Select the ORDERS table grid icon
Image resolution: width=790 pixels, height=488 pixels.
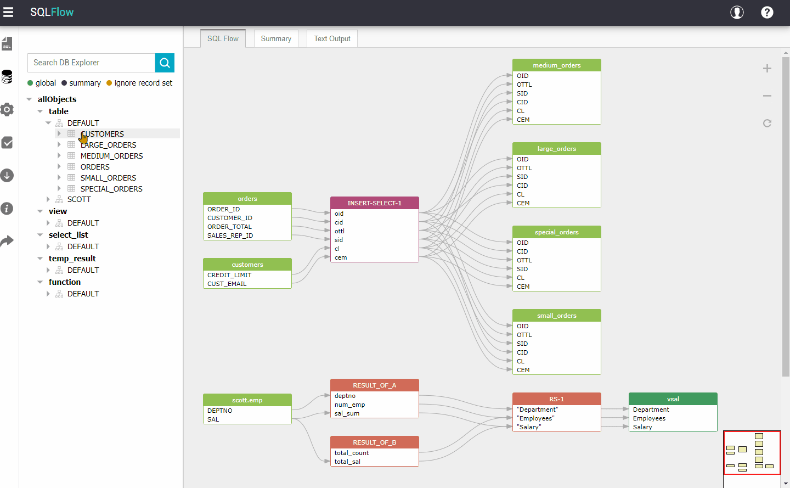[x=71, y=166]
